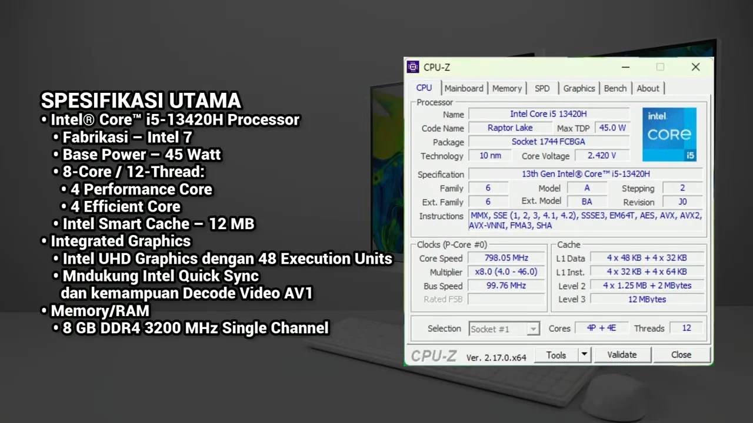Click the Max TDP value '45.0 W'
This screenshot has height=423, width=753.
coord(612,127)
